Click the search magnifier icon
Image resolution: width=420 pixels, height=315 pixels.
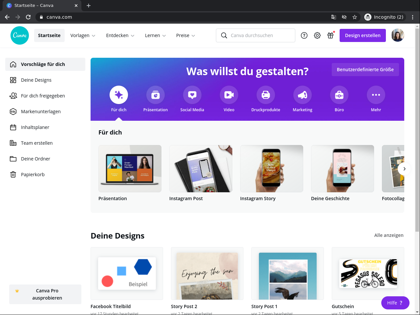pyautogui.click(x=224, y=35)
